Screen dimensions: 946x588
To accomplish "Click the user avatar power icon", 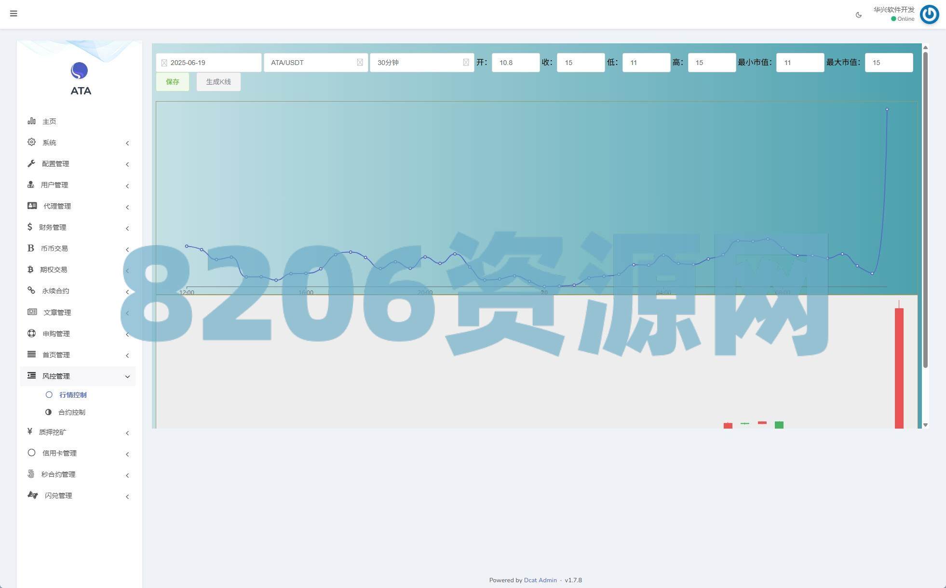I will (929, 14).
